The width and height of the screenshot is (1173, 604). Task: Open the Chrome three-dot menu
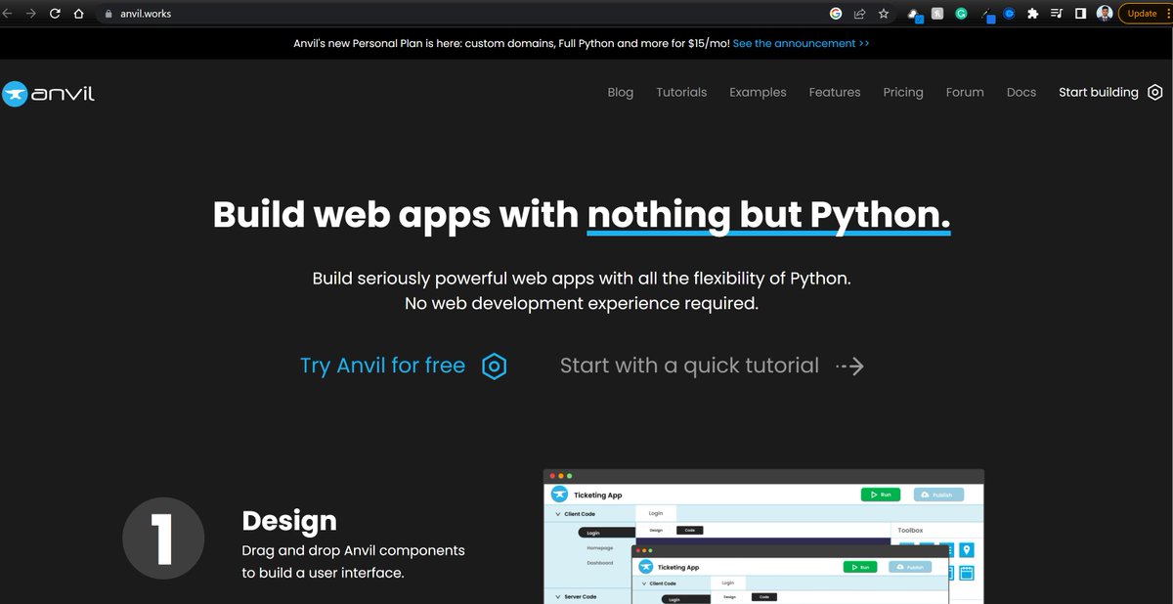click(x=1167, y=14)
